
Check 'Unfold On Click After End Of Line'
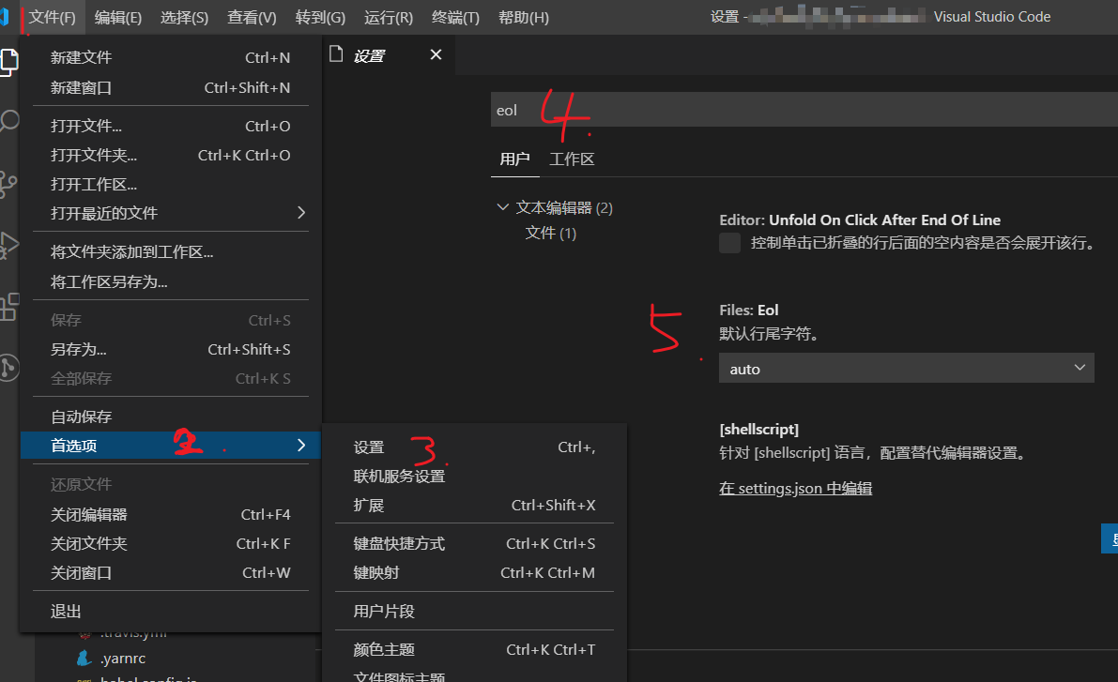coord(729,242)
